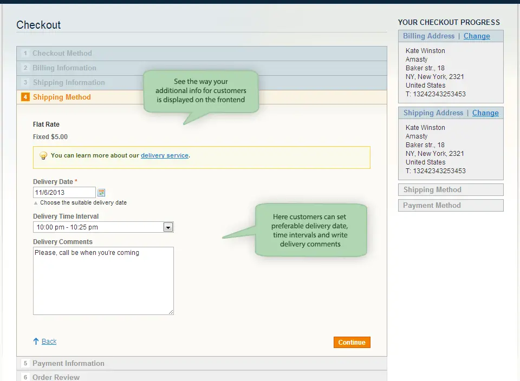Open the delivery date calendar picker
Screen dimensions: 520x381
coord(101,192)
